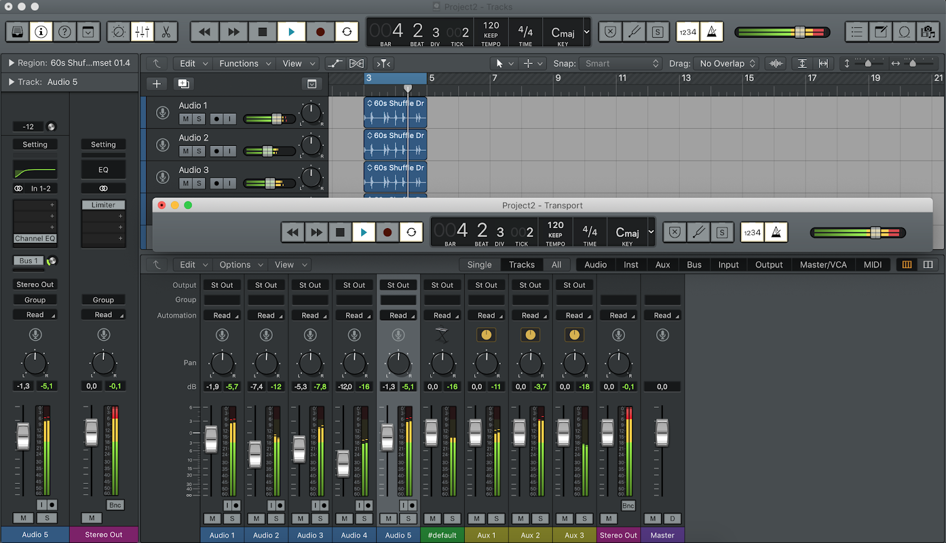Mute the Audio 1 track in track header

tap(186, 119)
